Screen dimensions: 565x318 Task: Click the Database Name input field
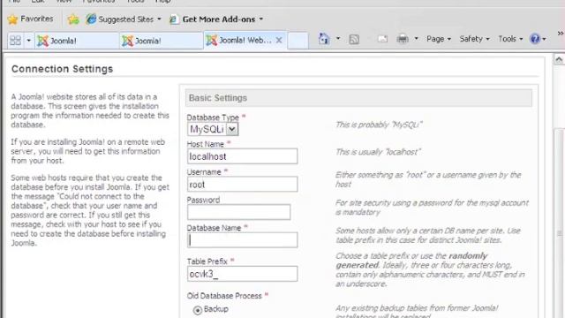242,240
